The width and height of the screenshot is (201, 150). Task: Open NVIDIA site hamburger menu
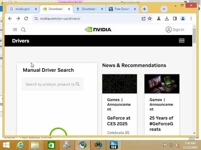15,29
